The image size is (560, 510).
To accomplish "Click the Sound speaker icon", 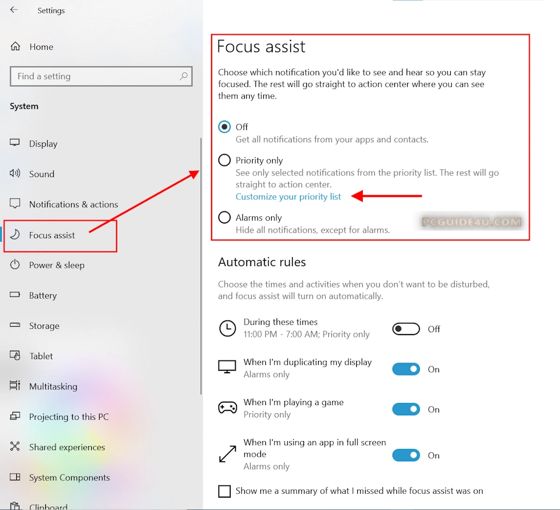I will 15,174.
